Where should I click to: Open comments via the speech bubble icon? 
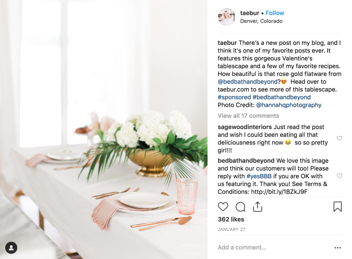[x=240, y=207]
